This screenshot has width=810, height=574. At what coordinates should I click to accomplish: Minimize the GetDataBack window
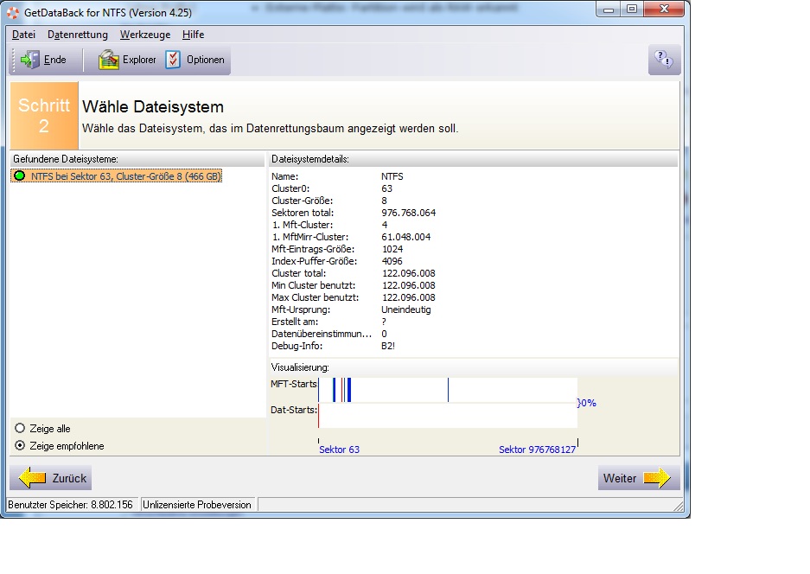click(609, 10)
